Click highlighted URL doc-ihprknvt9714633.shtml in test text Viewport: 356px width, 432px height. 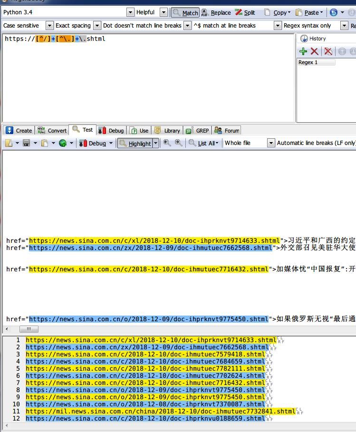click(x=154, y=240)
